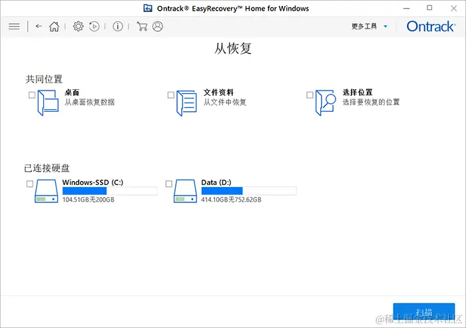The image size is (466, 328).
Task: Click the 选择位置 label
Action: pos(357,92)
